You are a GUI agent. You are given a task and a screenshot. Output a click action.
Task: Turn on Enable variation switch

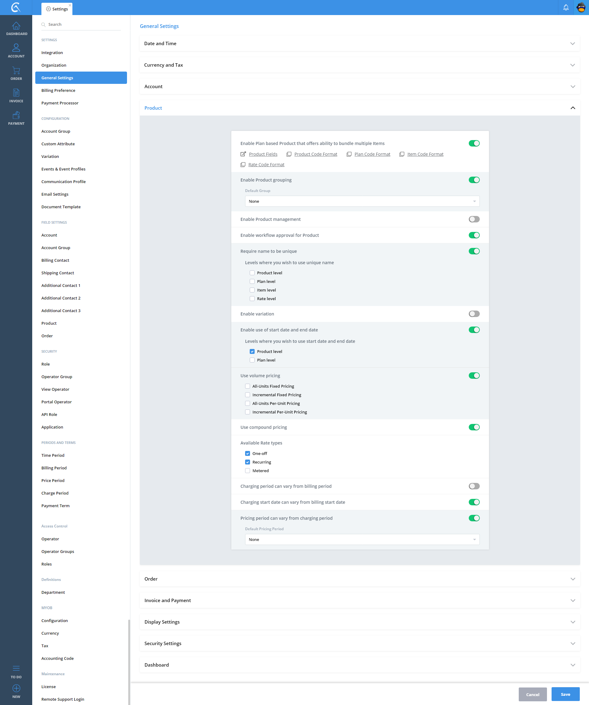(474, 314)
